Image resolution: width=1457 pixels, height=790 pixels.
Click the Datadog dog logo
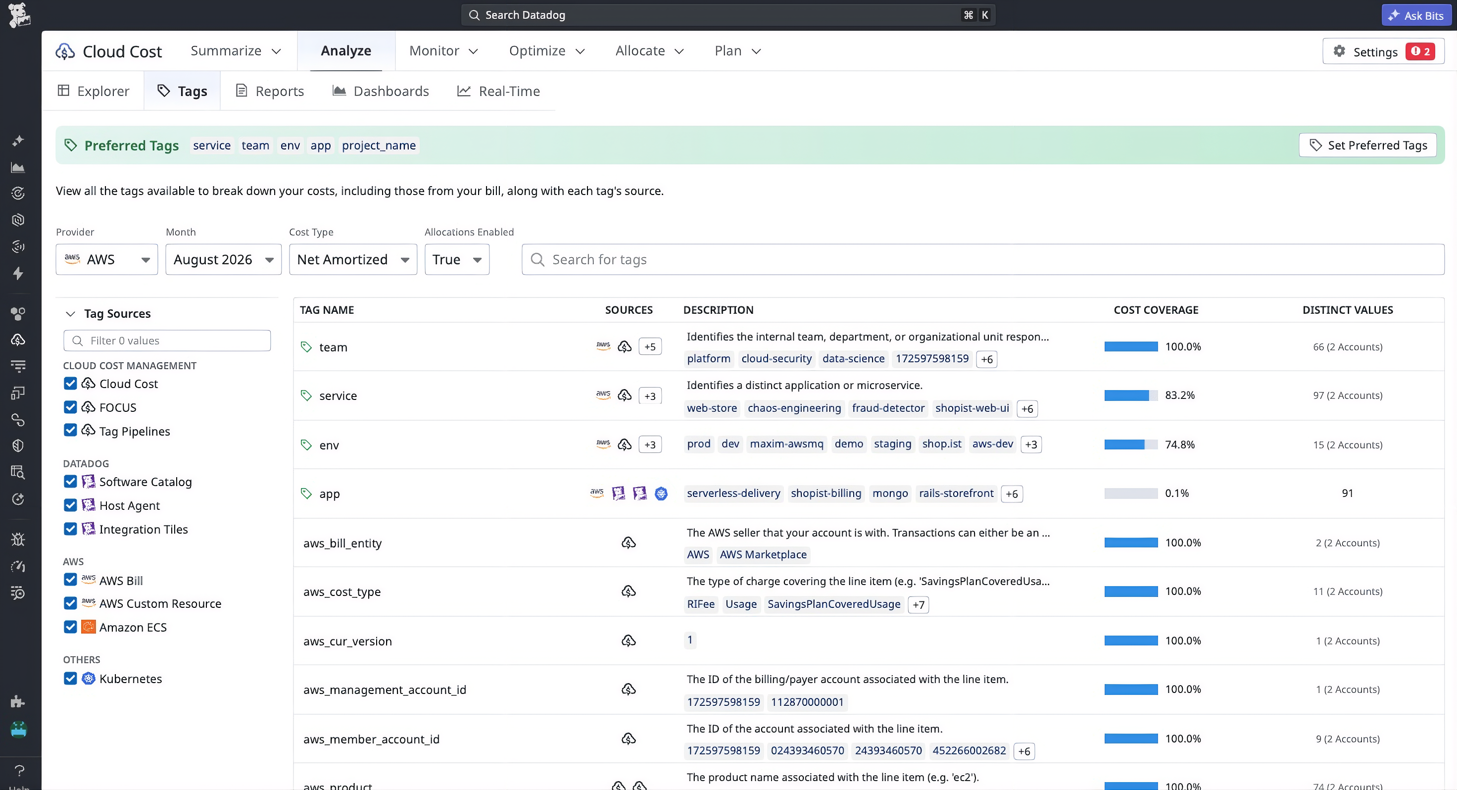pyautogui.click(x=19, y=15)
